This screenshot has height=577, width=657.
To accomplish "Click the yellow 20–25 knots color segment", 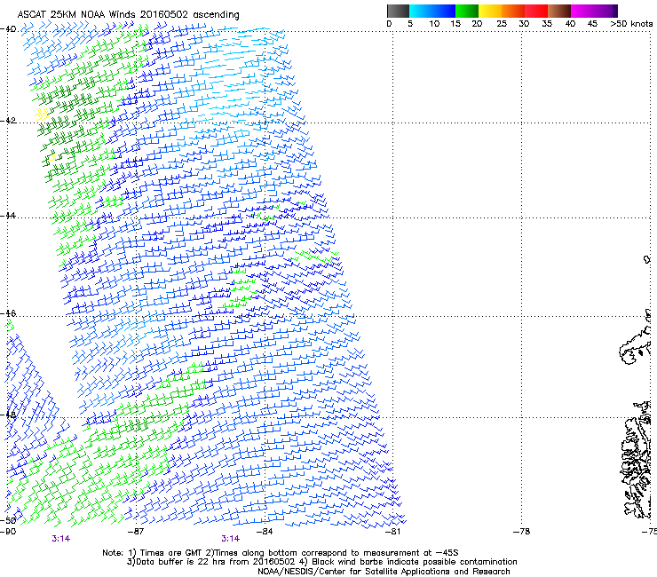I will [490, 11].
